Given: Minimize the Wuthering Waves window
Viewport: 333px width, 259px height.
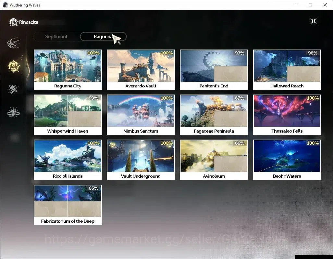Looking at the screenshot, I should (296, 5).
